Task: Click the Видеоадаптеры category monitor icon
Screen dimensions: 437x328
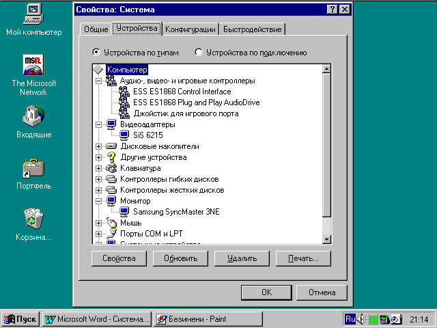Action: (111, 124)
